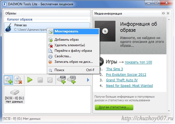
Task: Click the Игры section heading
Action: pyautogui.click(x=111, y=62)
